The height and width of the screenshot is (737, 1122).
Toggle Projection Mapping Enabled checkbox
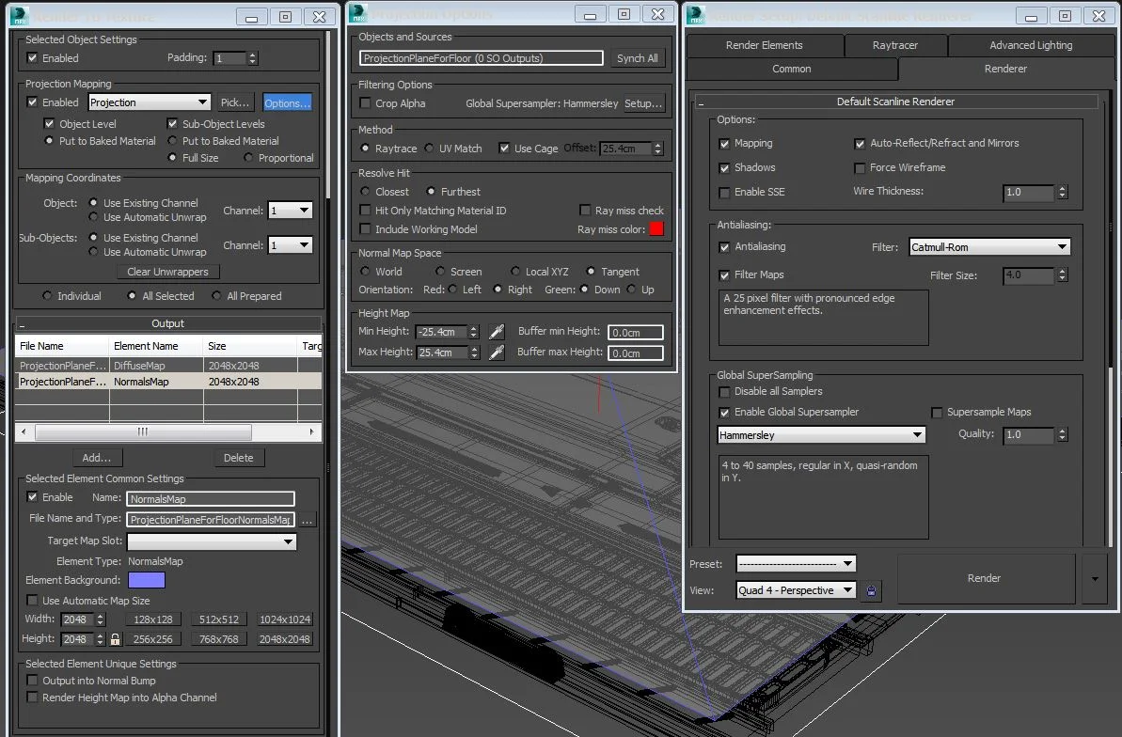tap(32, 102)
